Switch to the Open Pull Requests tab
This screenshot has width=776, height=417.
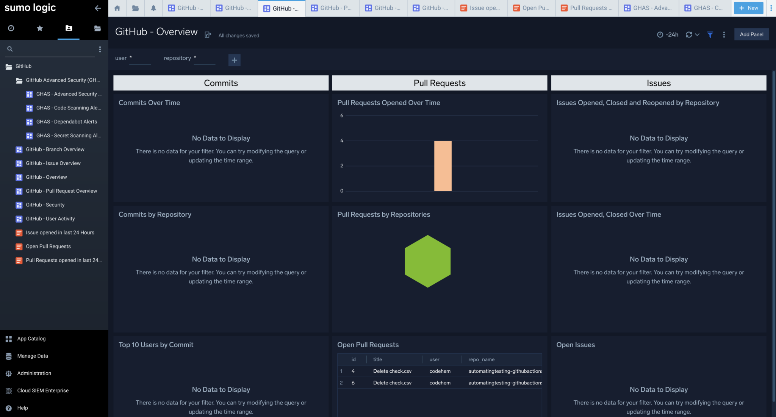pyautogui.click(x=531, y=8)
